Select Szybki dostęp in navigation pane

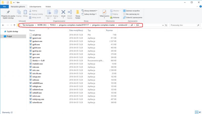(12, 31)
